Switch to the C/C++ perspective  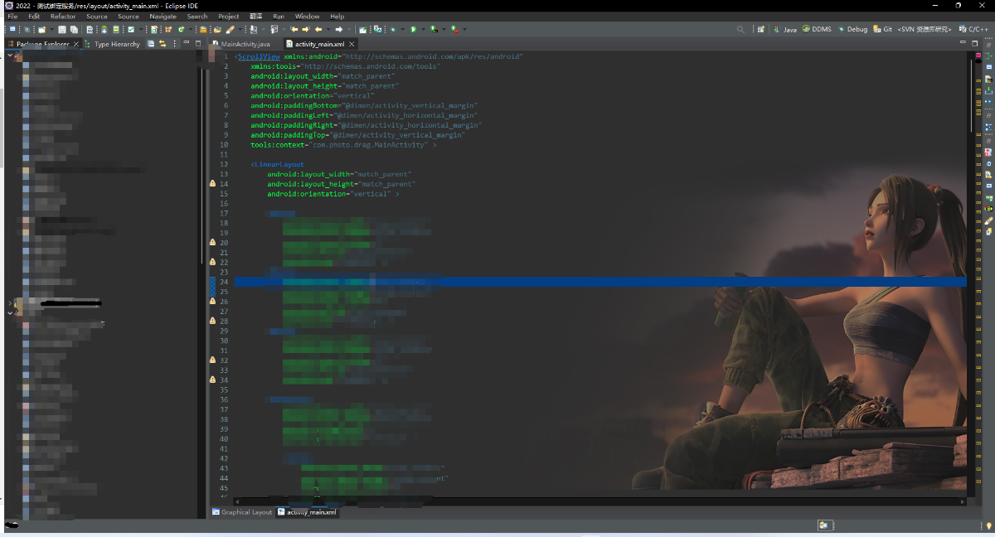click(x=973, y=29)
